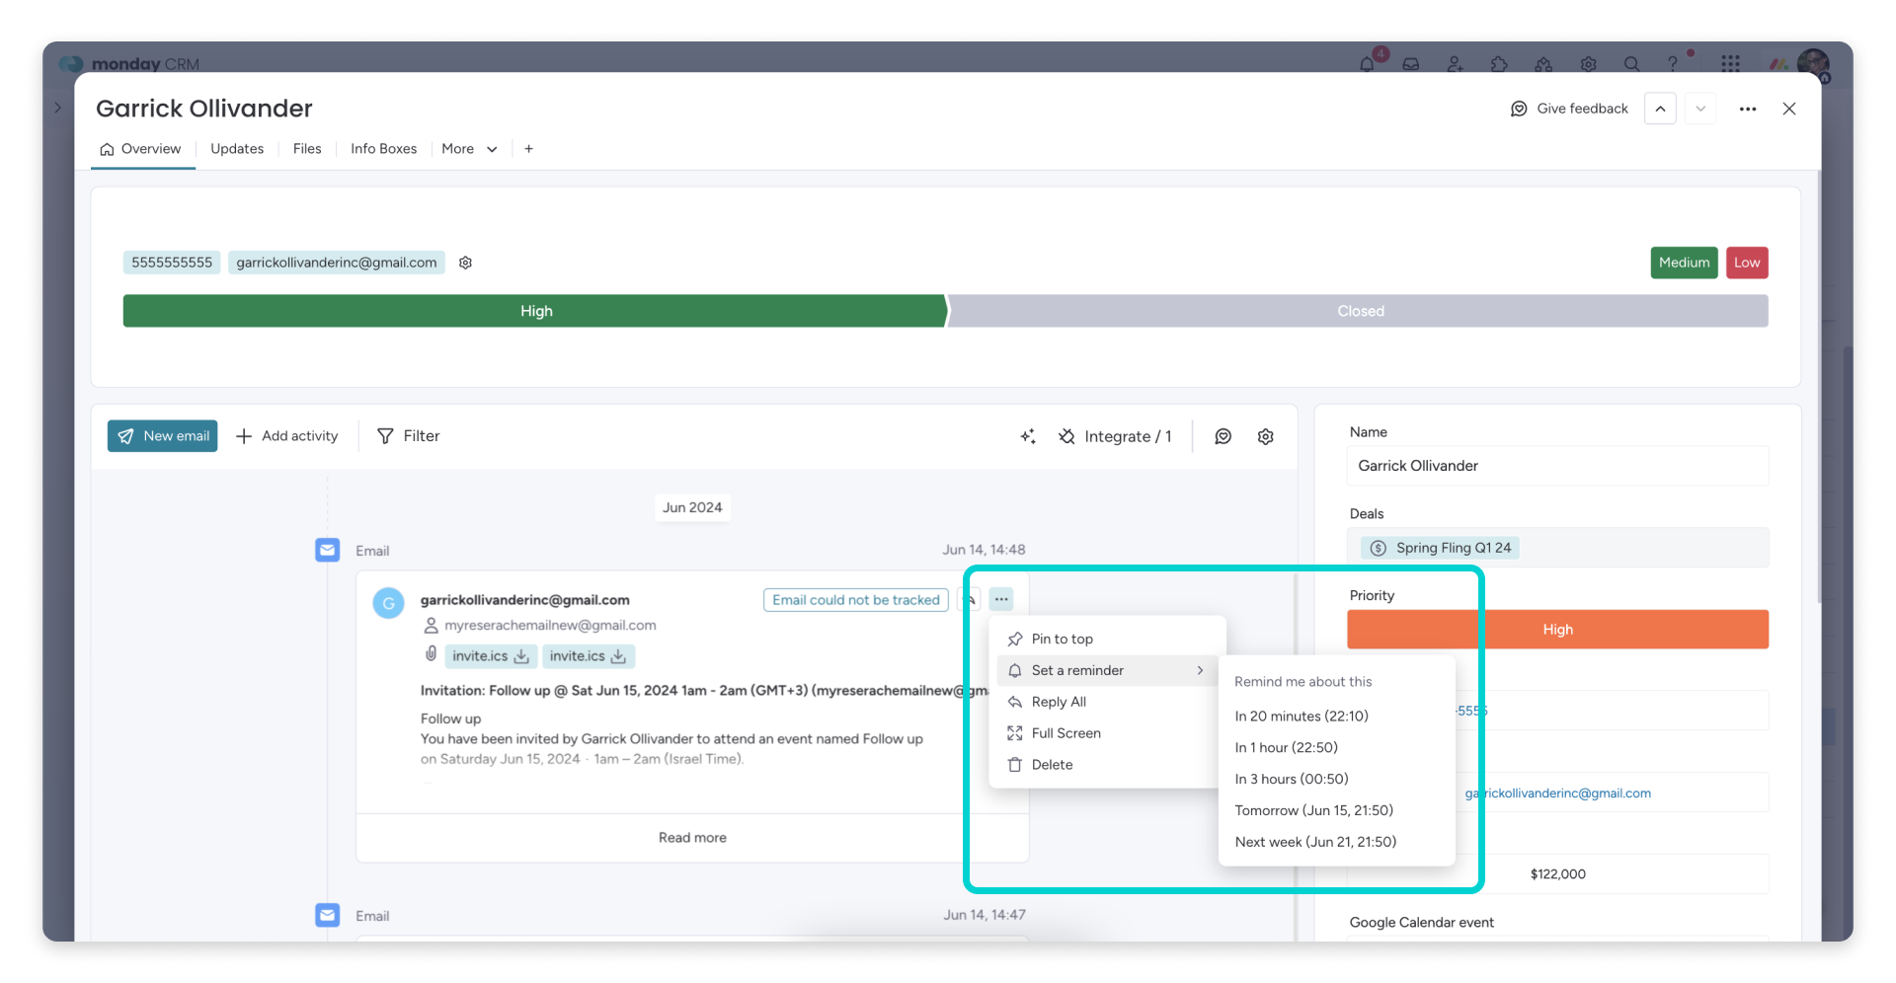Click garrickollivanderinc@gmail.com chip in header
The height and width of the screenshot is (983, 1896).
point(337,263)
